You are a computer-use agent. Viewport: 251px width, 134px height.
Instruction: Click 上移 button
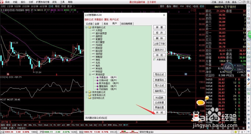tap(156, 44)
